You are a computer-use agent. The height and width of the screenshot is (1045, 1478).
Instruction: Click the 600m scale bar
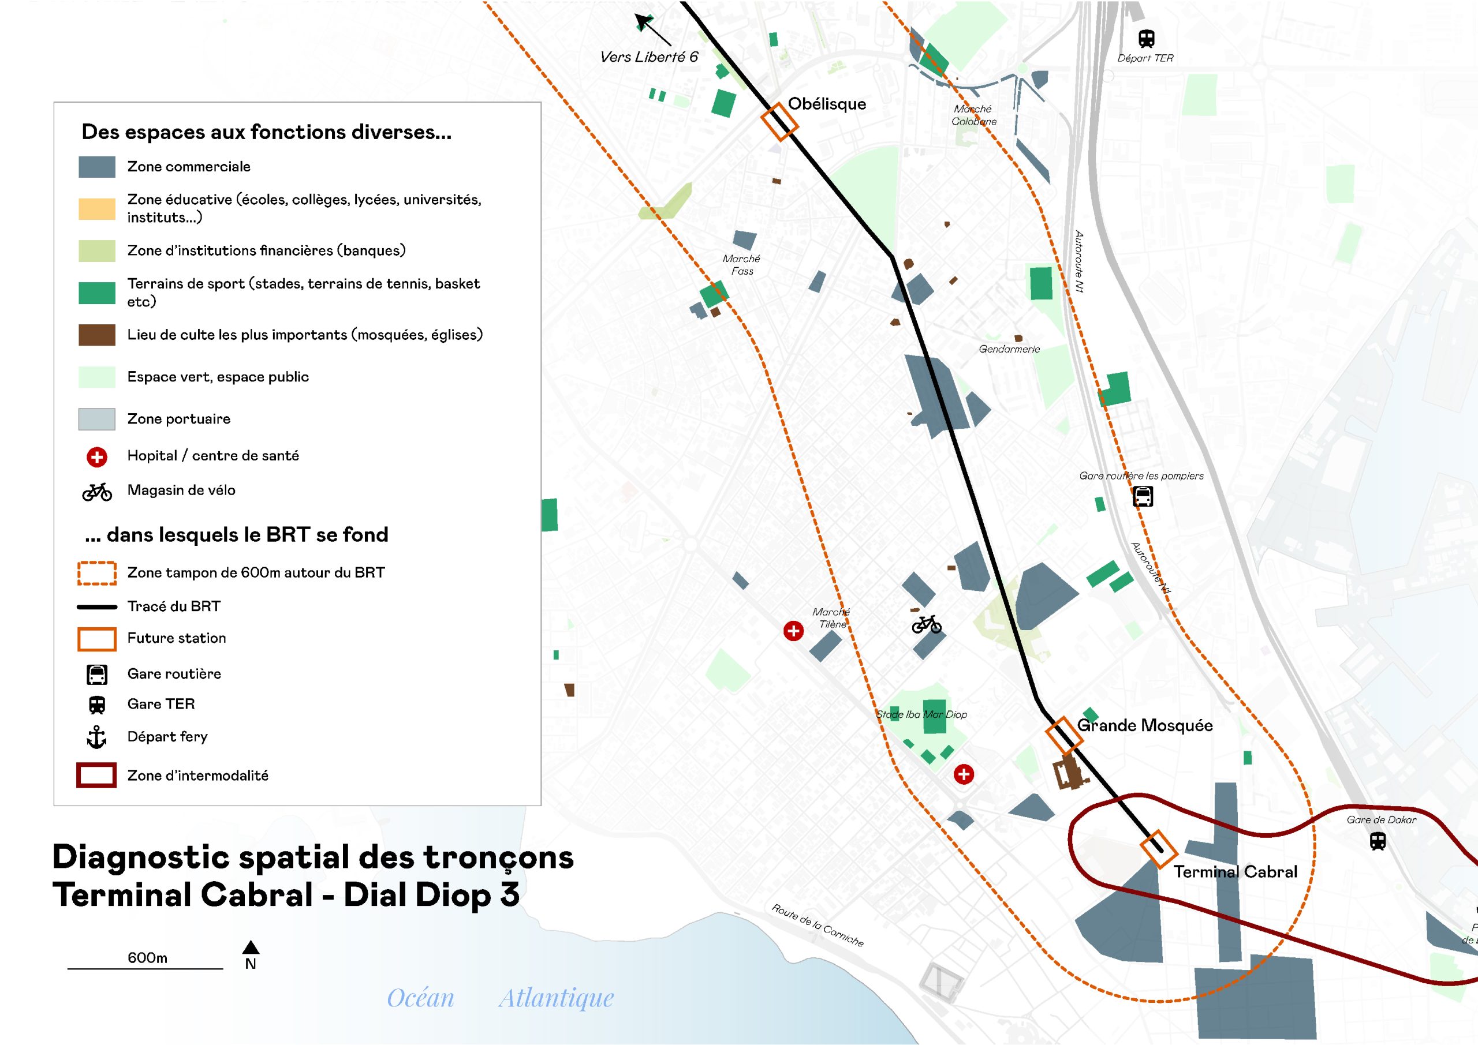[x=145, y=968]
